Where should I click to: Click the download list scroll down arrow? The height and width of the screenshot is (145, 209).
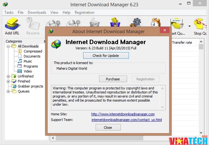[201, 133]
